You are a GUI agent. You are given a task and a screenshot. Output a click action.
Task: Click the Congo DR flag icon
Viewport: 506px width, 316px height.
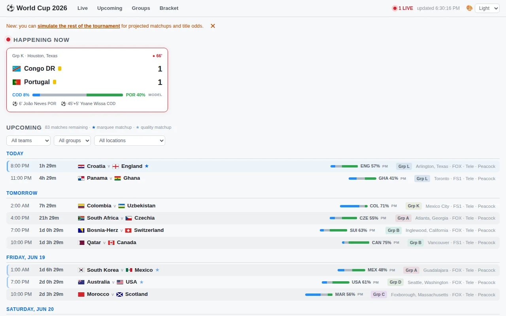[x=17, y=69]
